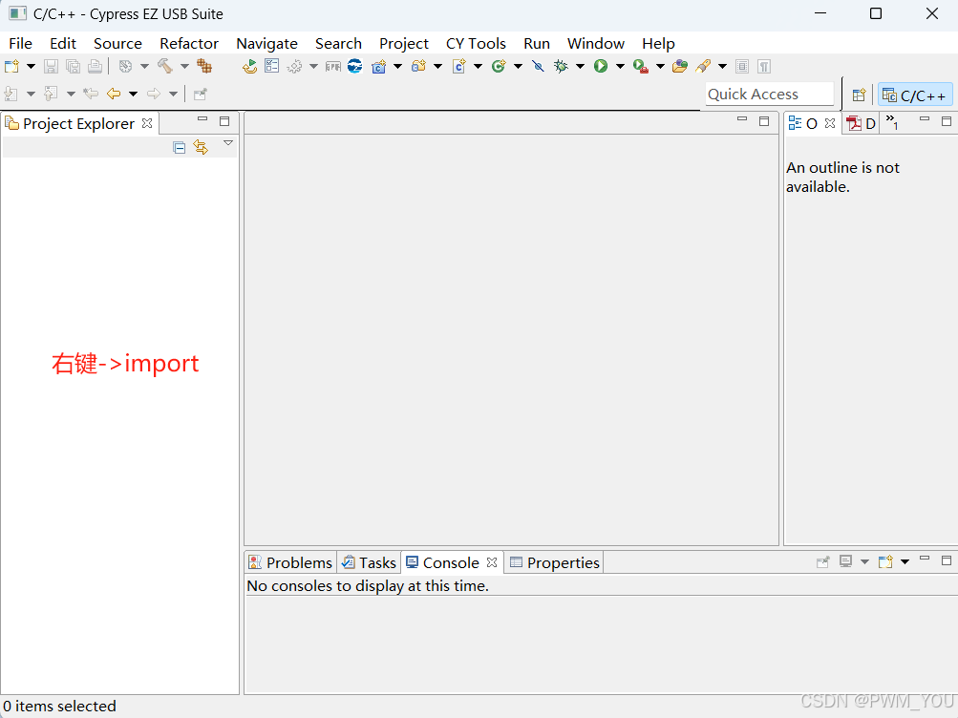The image size is (958, 718).
Task: Click the flashlight Search icon
Action: pyautogui.click(x=703, y=66)
